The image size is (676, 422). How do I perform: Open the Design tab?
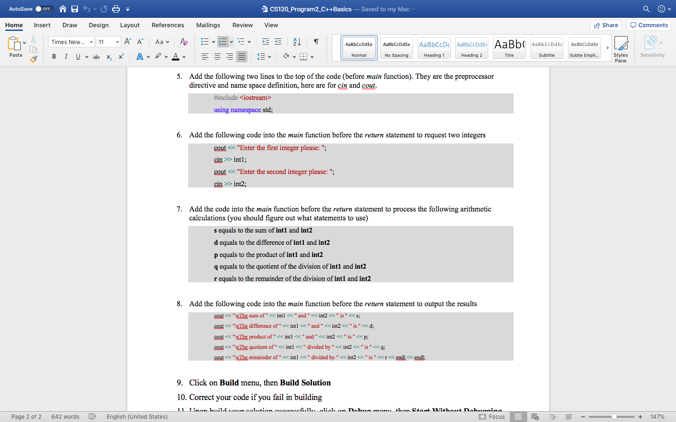[x=99, y=25]
